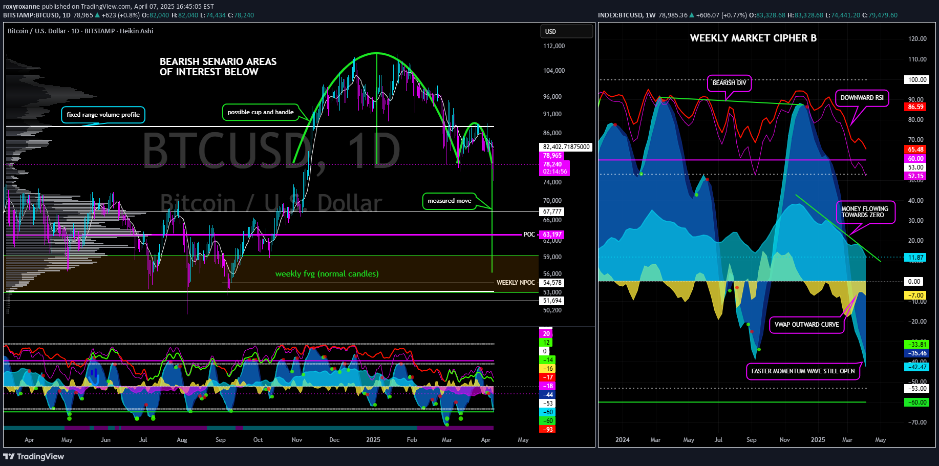Select the 100.00 level label on weekly chart
Image resolution: width=939 pixels, height=466 pixels.
coord(917,80)
